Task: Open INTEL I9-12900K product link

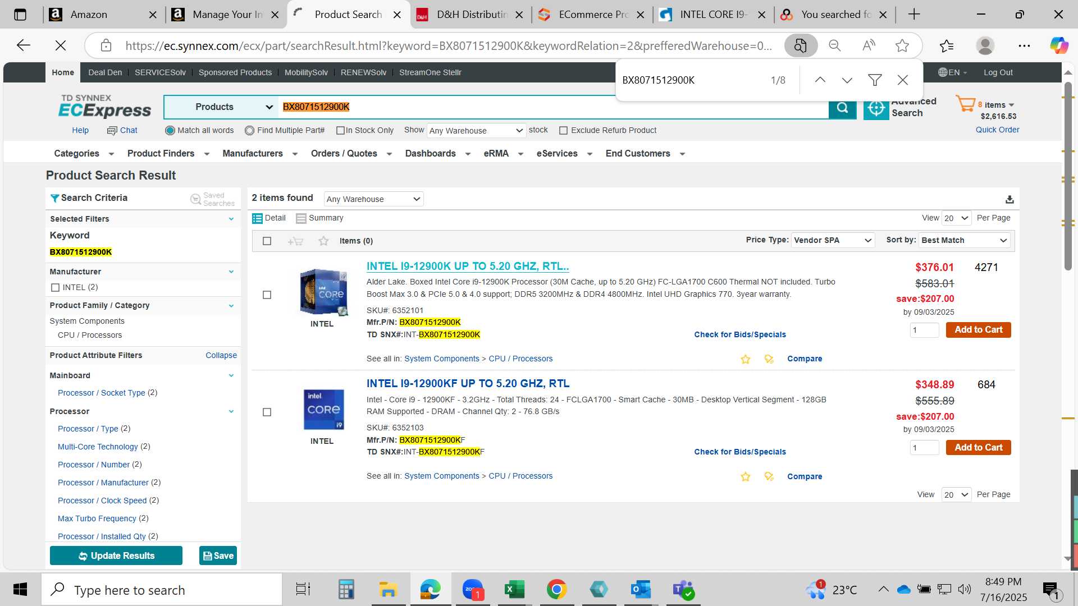Action: [468, 267]
